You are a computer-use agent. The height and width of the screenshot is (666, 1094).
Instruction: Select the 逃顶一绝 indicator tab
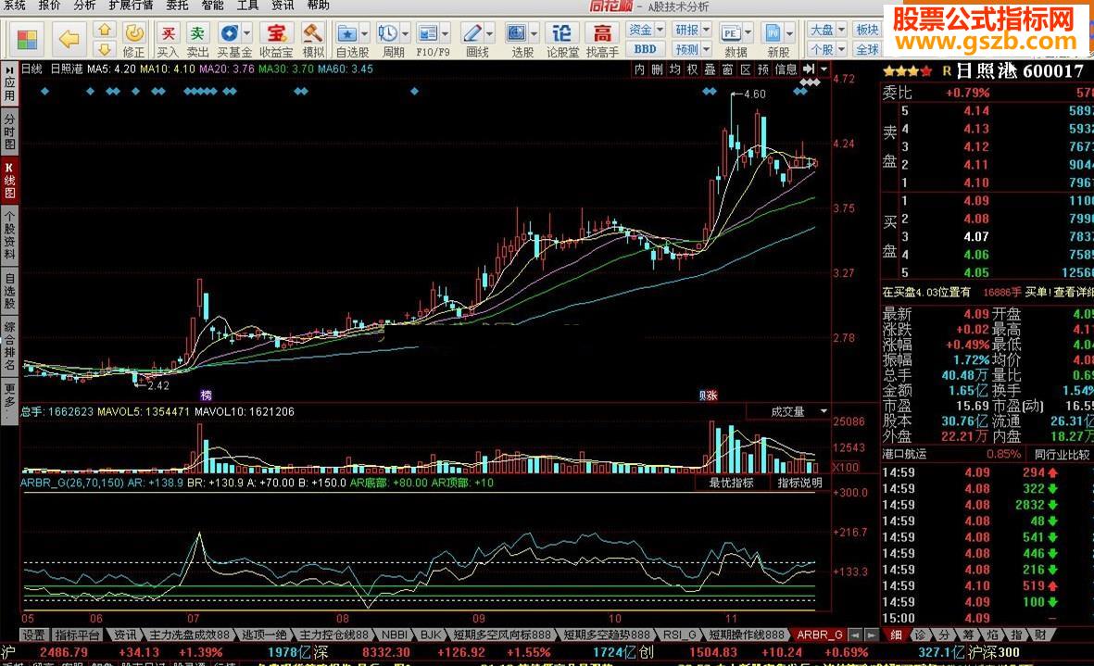tap(264, 635)
